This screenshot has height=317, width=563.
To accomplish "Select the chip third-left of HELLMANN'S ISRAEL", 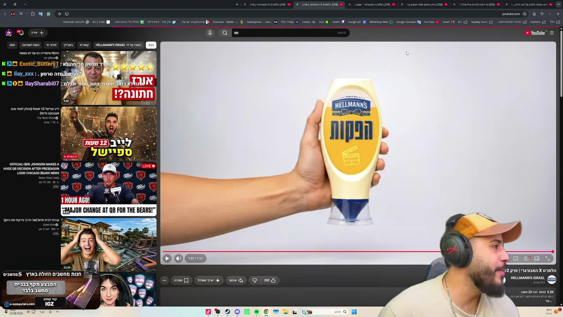I will (x=52, y=45).
